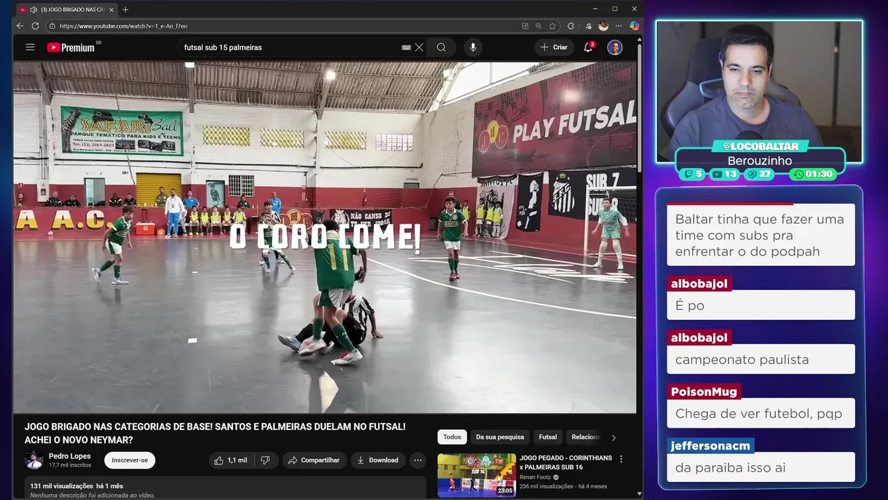This screenshot has height=500, width=888.
Task: Click the video title text
Action: click(215, 433)
